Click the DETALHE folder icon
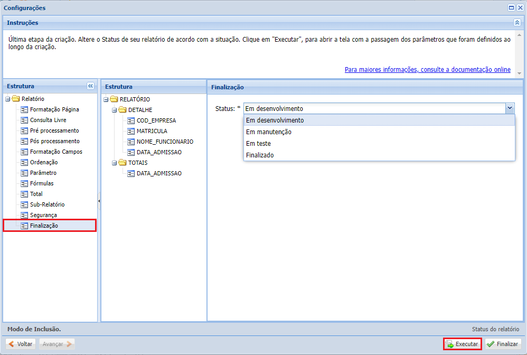The height and width of the screenshot is (355, 527). click(x=123, y=110)
